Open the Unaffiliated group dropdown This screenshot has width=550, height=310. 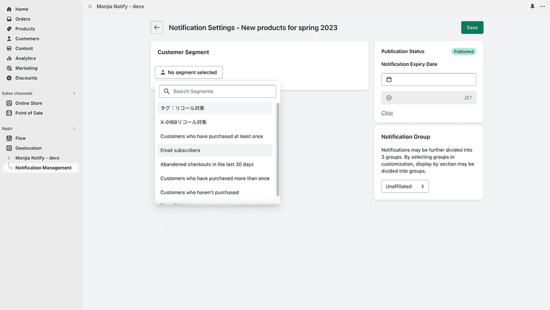click(405, 186)
